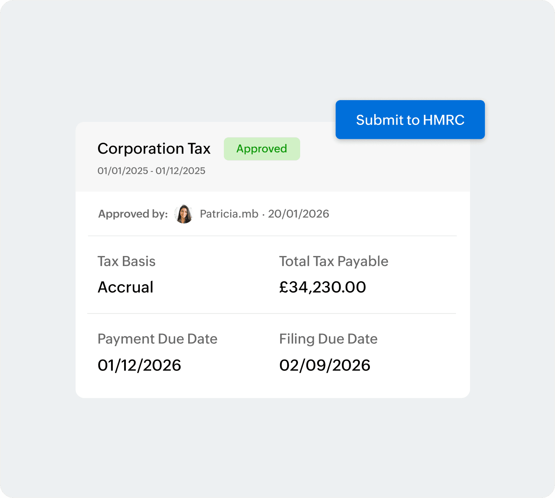Select the Payment Due Date label
Viewport: 555px width, 498px height.
tap(157, 339)
